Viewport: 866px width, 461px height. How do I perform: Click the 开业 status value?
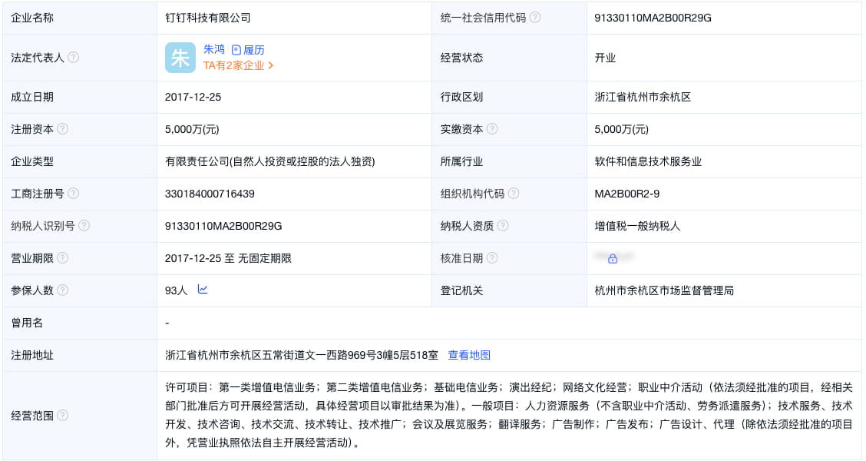605,58
